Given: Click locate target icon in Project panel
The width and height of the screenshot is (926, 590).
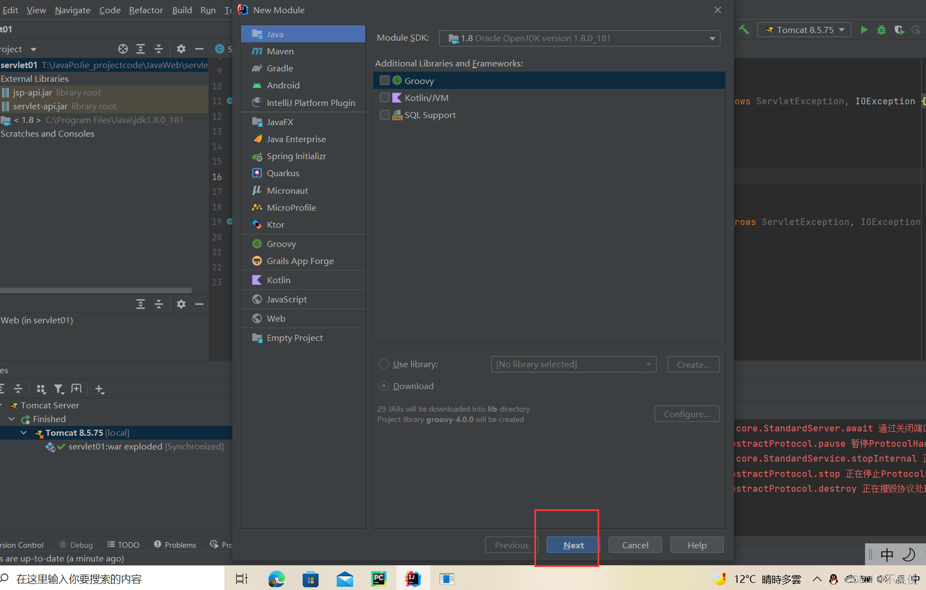Looking at the screenshot, I should click(123, 49).
